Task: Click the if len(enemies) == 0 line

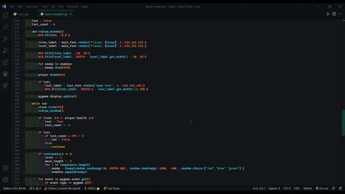Action: [x=56, y=154]
